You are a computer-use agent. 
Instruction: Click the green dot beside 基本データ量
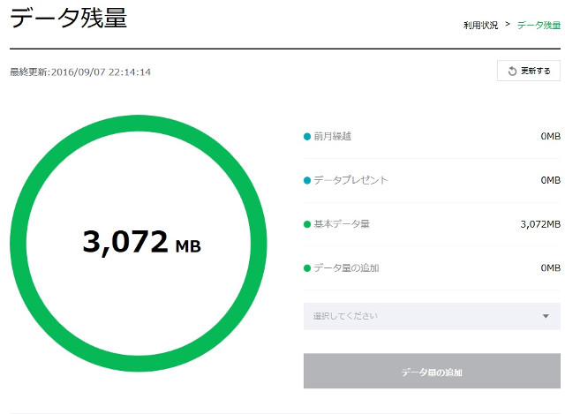(307, 224)
